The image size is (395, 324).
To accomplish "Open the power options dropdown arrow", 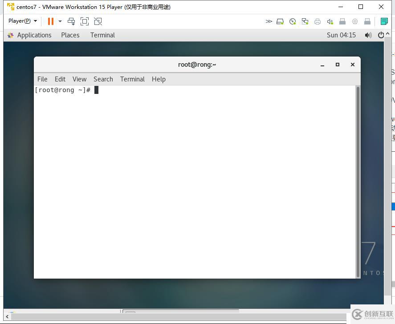I will pyautogui.click(x=60, y=21).
